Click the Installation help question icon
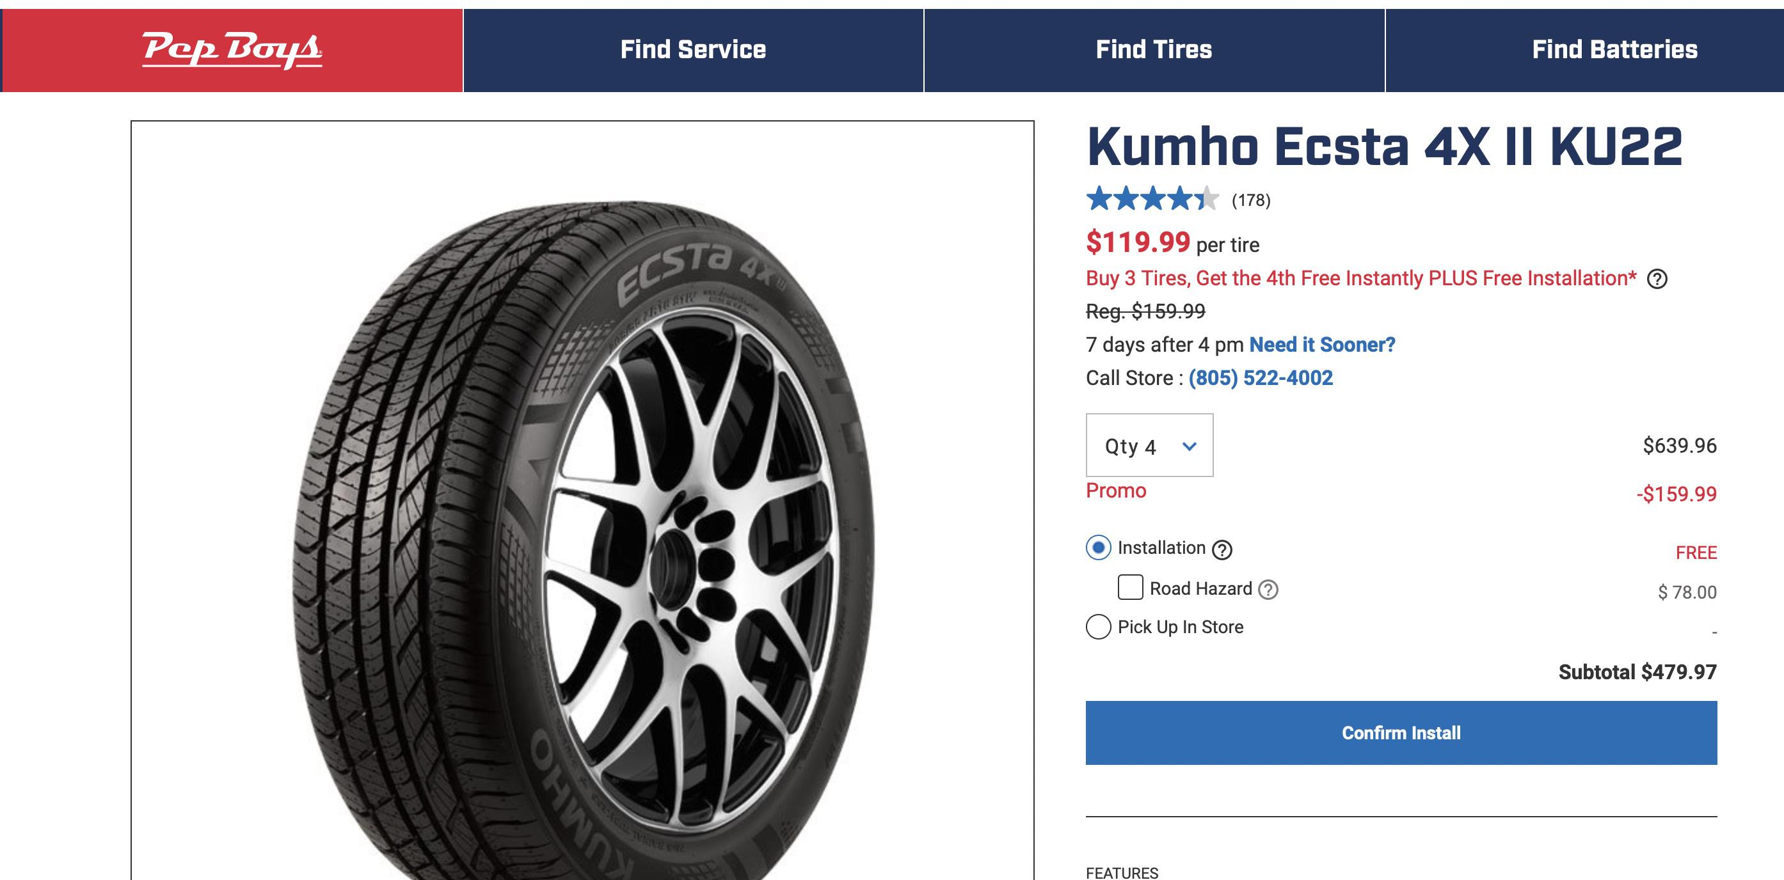Screen dimensions: 1784x880 1222,550
